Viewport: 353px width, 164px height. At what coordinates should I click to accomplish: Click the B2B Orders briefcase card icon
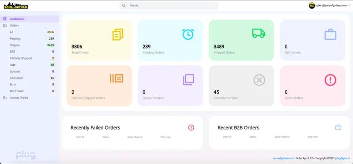pyautogui.click(x=330, y=34)
